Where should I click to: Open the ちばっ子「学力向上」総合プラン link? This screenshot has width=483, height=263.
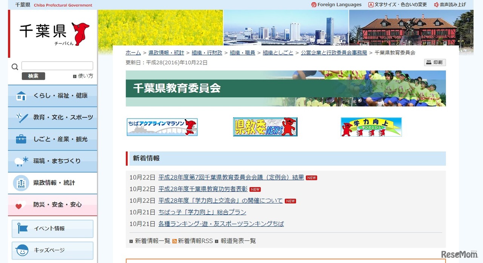pos(202,212)
